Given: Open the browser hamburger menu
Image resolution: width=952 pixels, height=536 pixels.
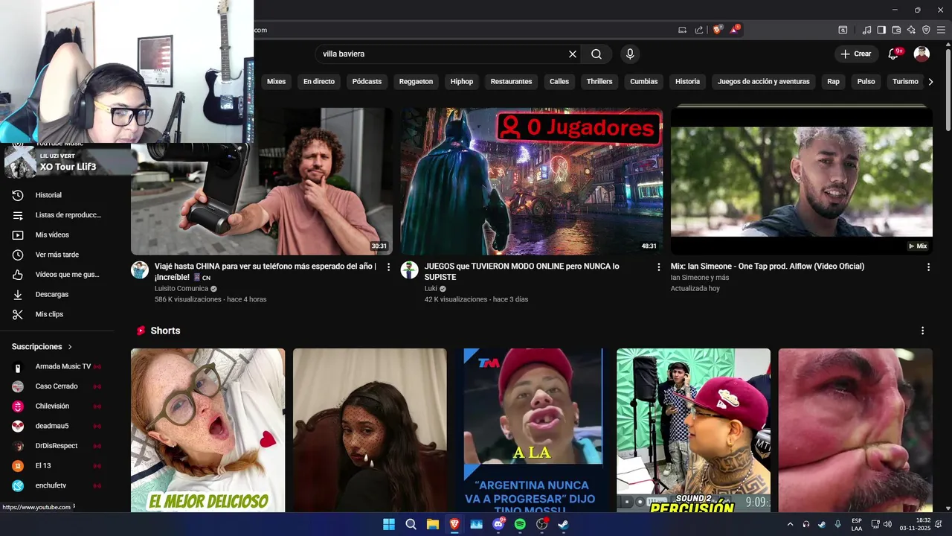Looking at the screenshot, I should [941, 30].
